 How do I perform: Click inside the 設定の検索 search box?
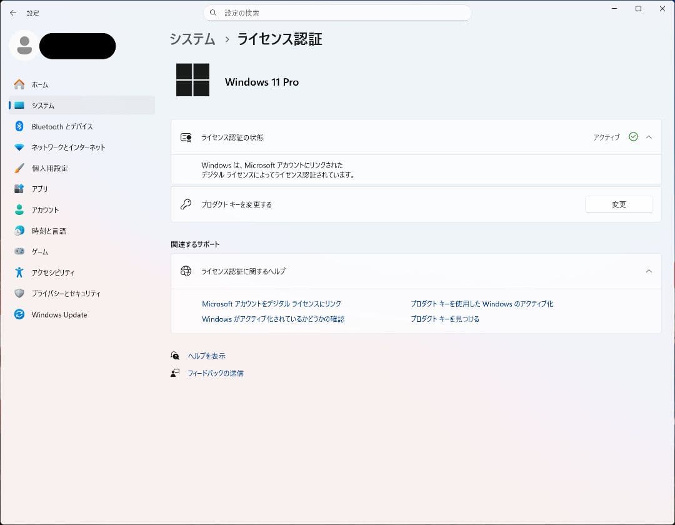click(337, 12)
